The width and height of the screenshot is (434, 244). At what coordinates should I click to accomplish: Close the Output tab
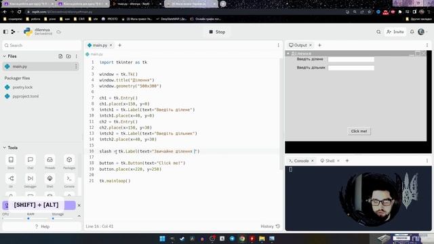point(311,45)
